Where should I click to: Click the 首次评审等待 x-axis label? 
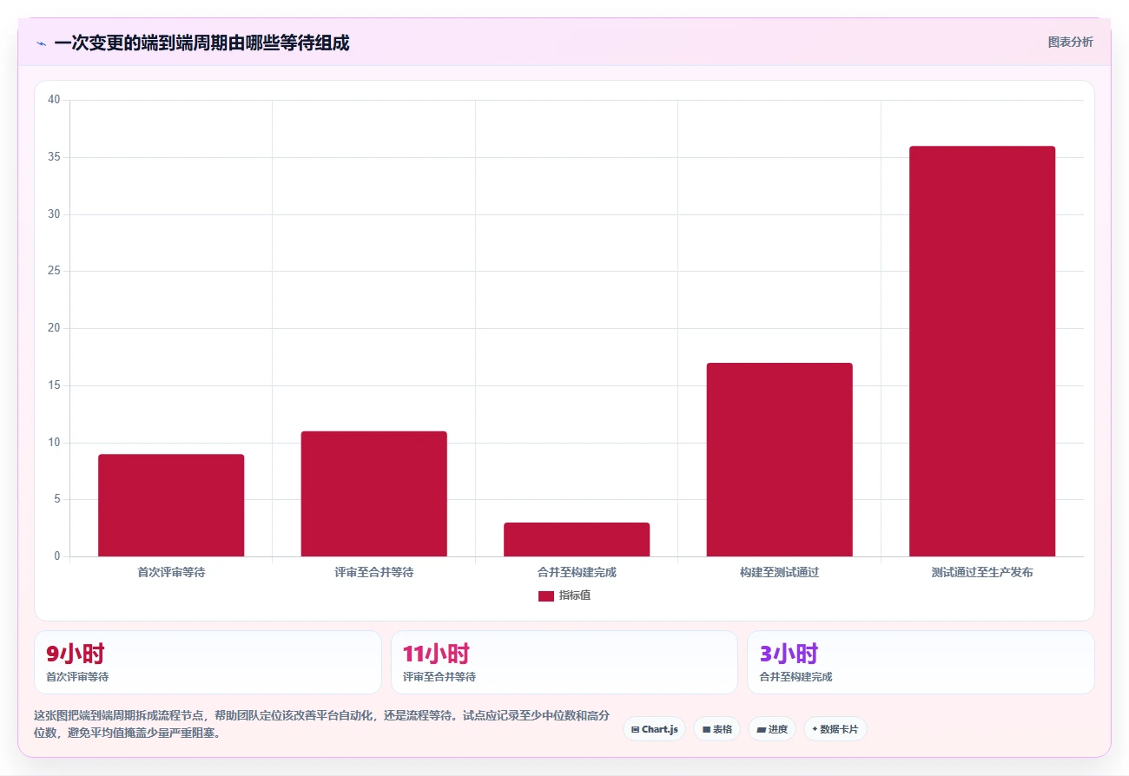pos(171,573)
